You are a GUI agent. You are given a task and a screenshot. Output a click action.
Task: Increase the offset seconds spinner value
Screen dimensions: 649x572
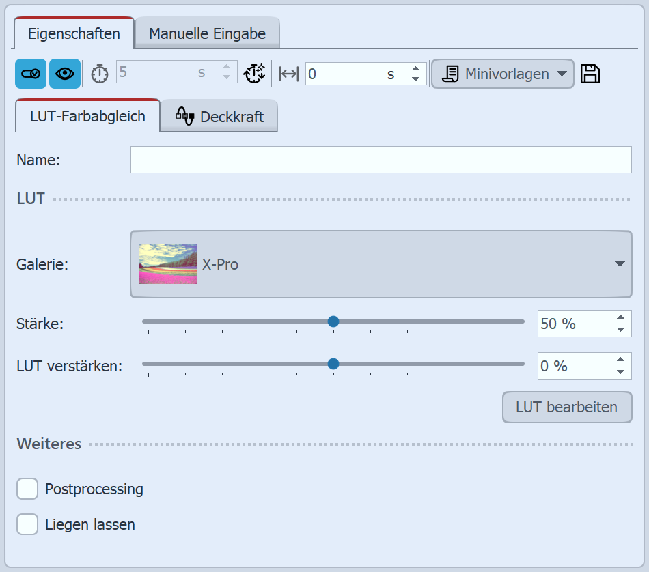pos(415,68)
